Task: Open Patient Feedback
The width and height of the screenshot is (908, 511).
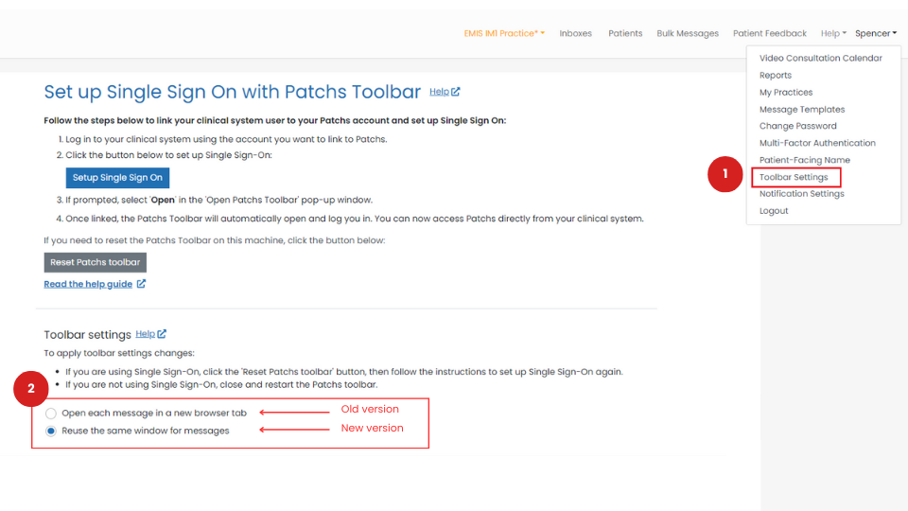Action: point(770,34)
